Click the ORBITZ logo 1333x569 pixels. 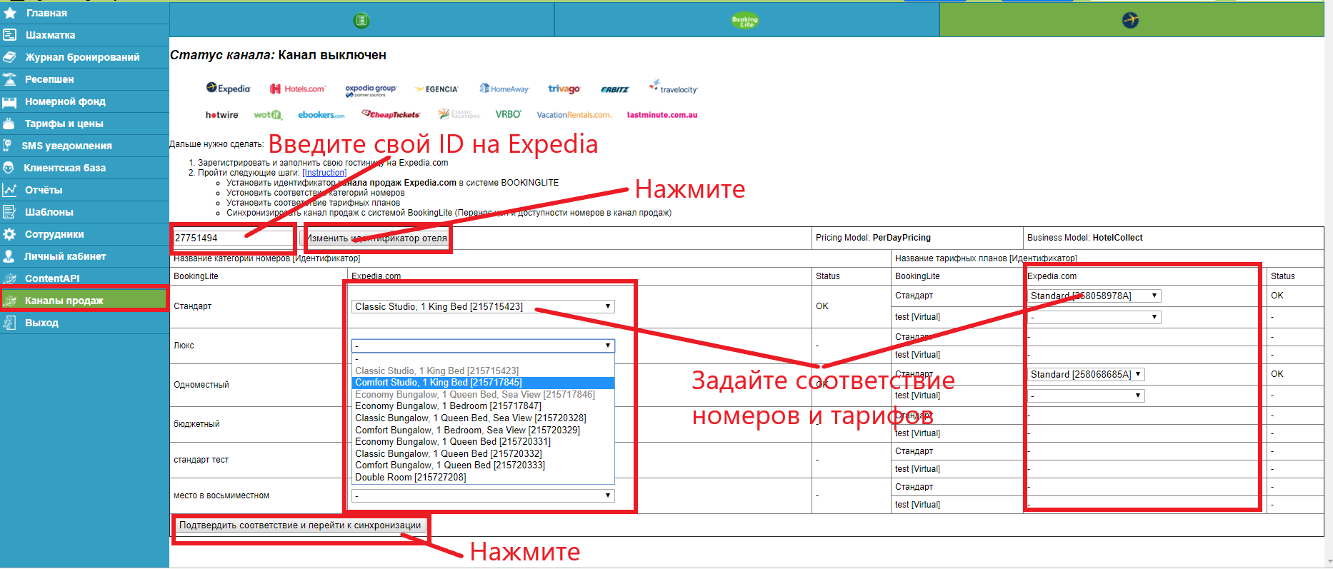point(614,90)
